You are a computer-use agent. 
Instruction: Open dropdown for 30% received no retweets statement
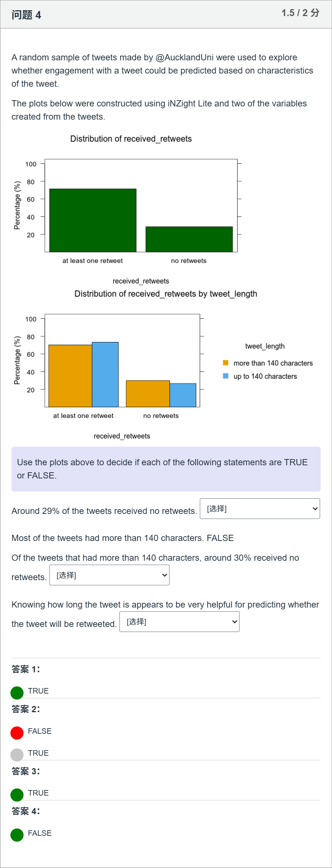tap(109, 575)
